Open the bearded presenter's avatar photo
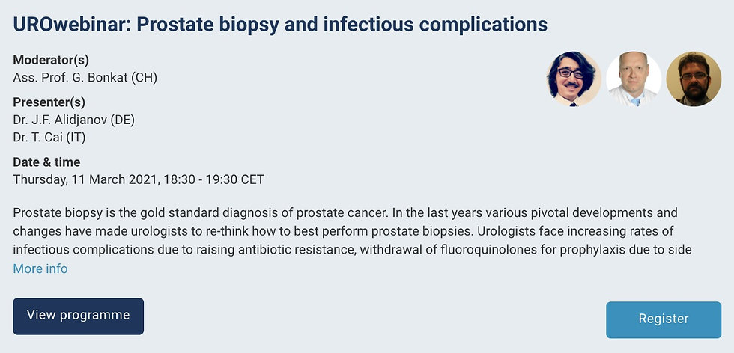Image resolution: width=734 pixels, height=353 pixels. [694, 79]
